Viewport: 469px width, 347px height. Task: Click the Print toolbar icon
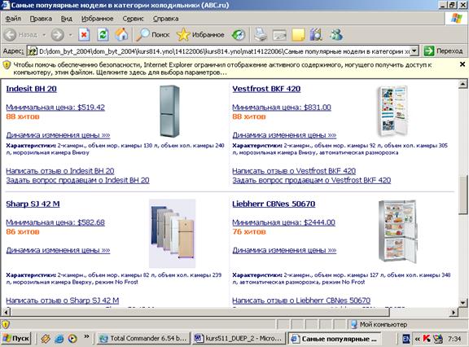261,35
